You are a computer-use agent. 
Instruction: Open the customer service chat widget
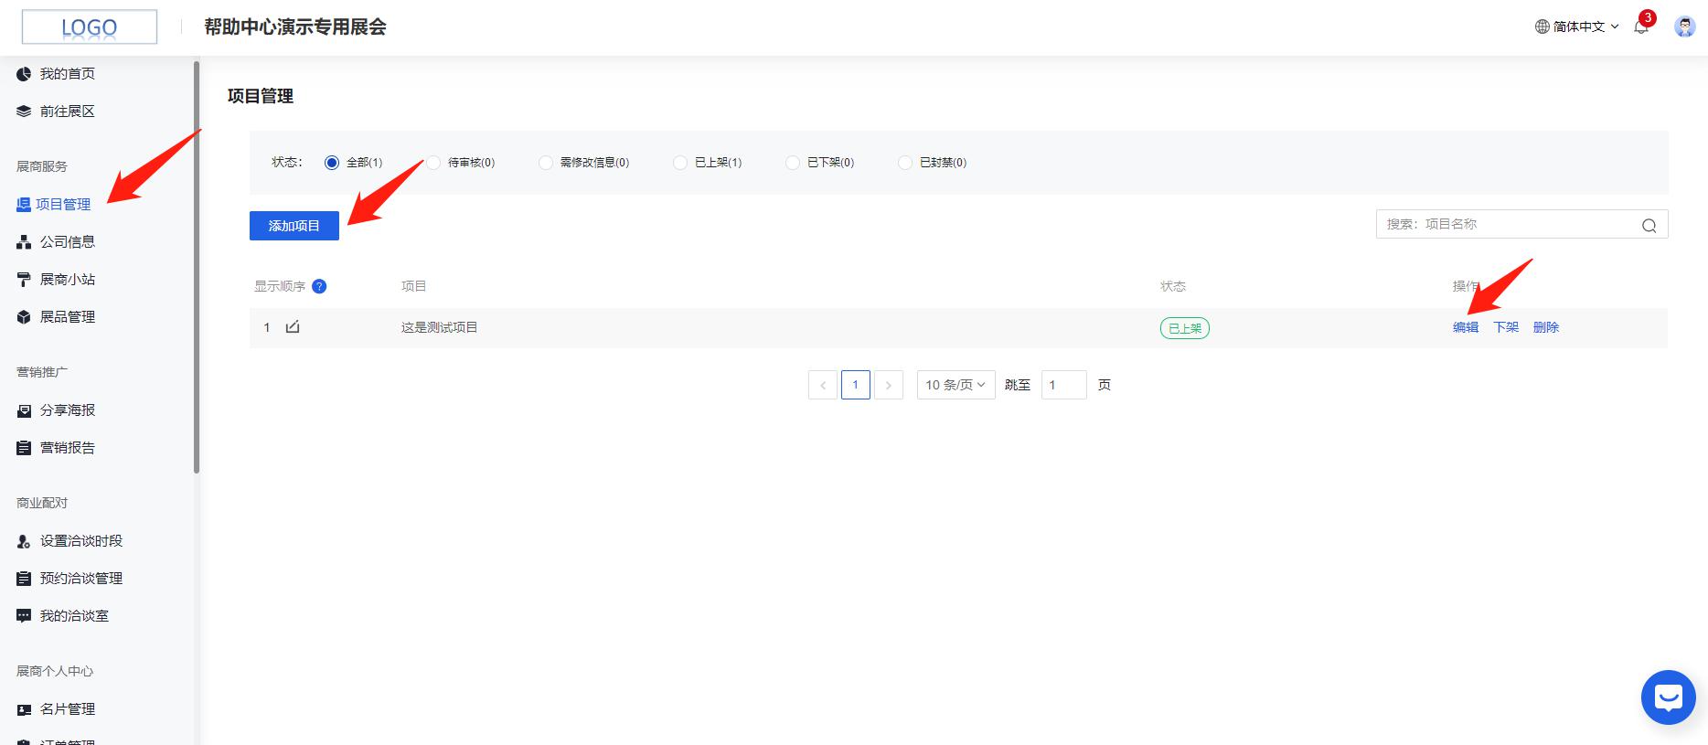tap(1668, 697)
